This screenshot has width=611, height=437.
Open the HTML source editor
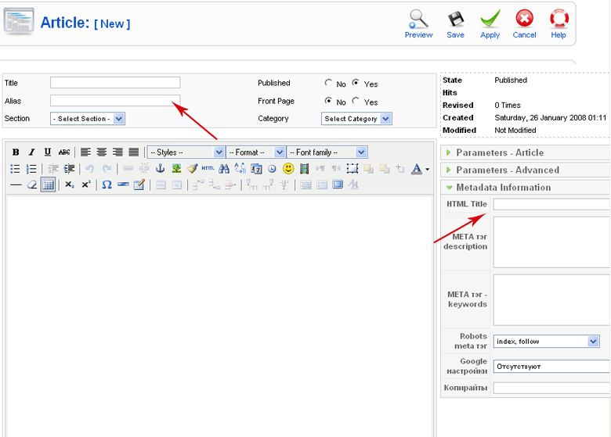click(208, 168)
